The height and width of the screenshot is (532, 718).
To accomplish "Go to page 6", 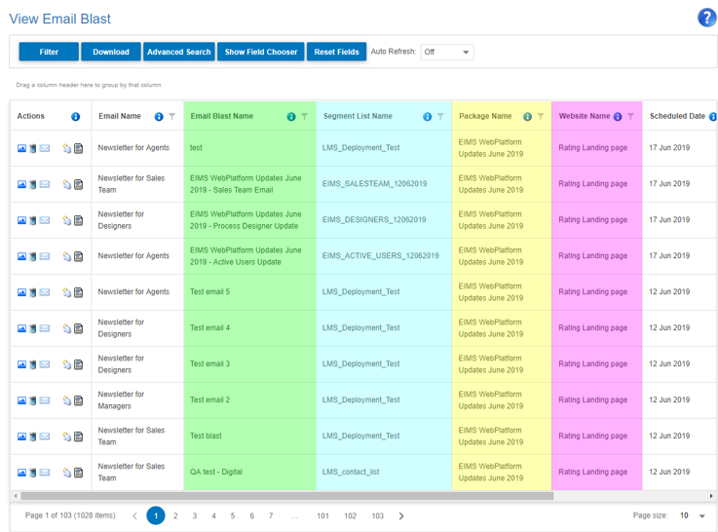I will coord(252,516).
